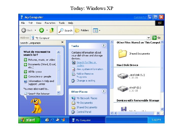The image size is (183, 137).
Task: Open the View menu
Action: pyautogui.click(x=39, y=23)
